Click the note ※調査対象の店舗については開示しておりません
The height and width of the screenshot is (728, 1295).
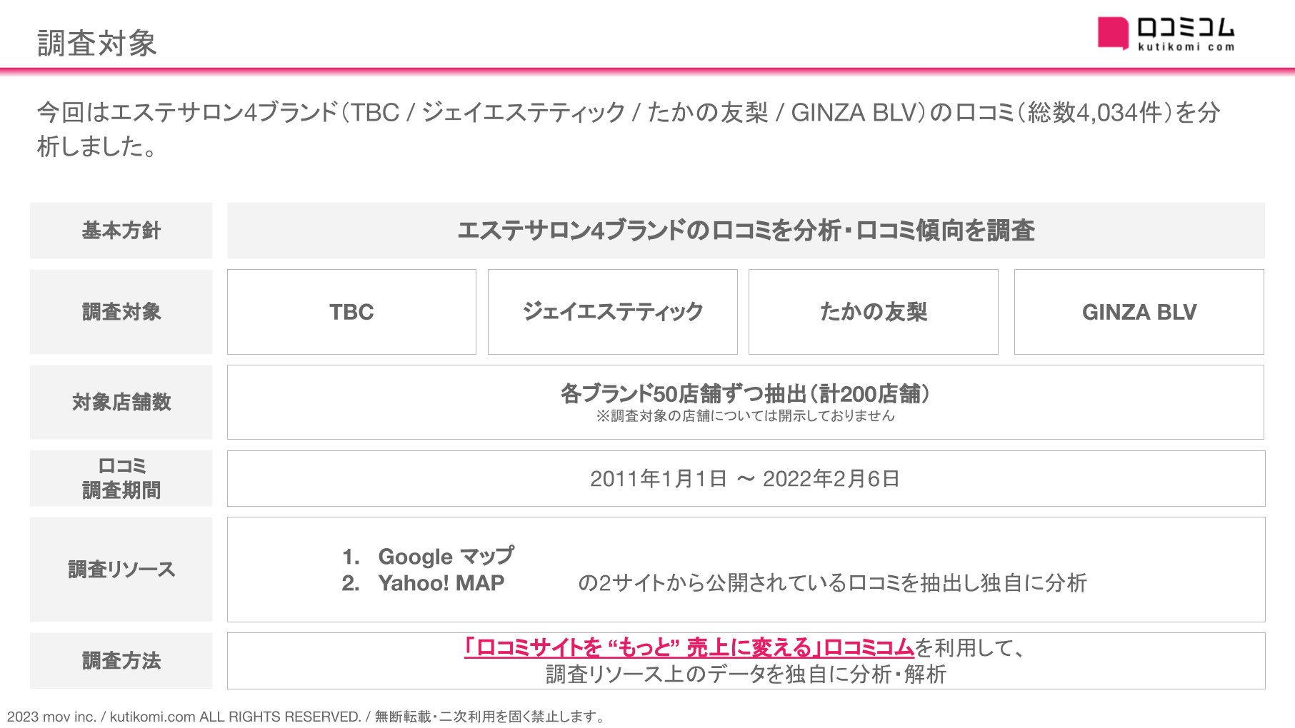coord(745,415)
